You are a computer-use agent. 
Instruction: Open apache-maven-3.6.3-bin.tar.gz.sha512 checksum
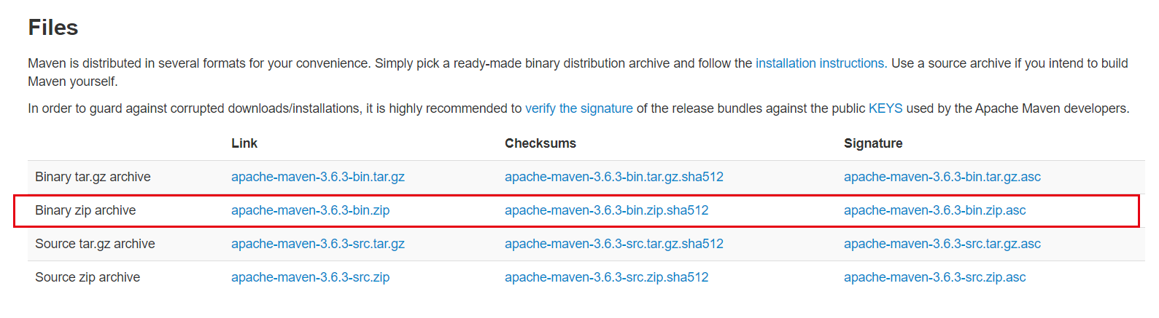point(614,177)
